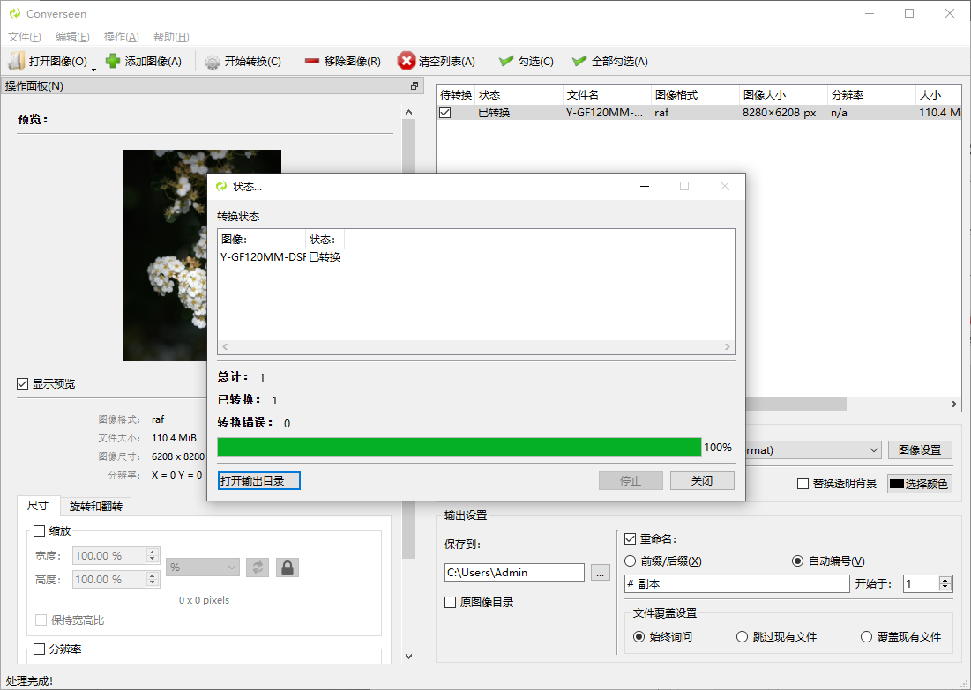Screen dimensions: 971x690
Task: Select the 覆盖现有文件 overwrite option
Action: (866, 636)
